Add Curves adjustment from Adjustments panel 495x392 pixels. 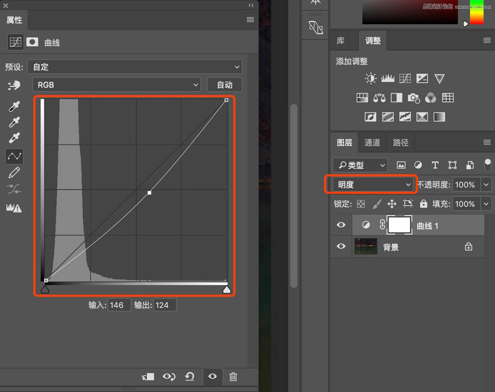click(405, 78)
